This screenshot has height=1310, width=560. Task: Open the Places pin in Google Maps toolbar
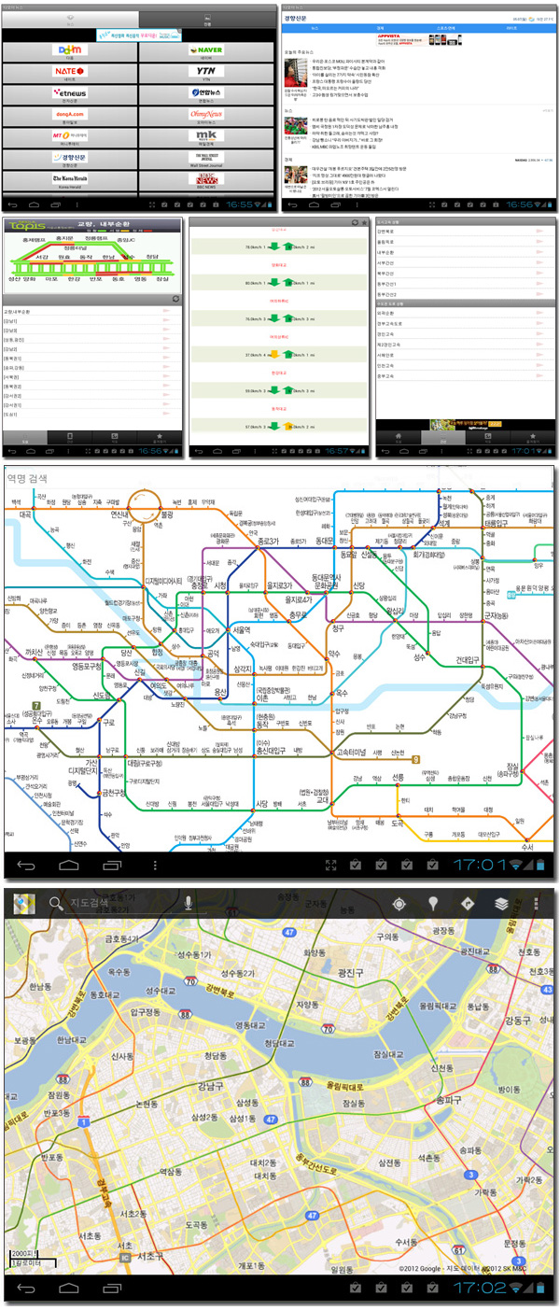tap(433, 903)
